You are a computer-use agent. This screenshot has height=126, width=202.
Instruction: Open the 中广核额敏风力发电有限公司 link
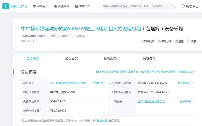tap(68, 83)
